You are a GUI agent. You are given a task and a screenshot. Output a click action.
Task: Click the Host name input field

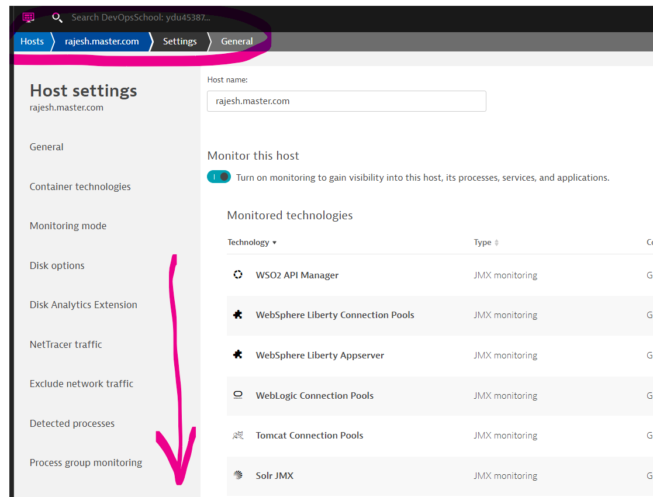346,101
